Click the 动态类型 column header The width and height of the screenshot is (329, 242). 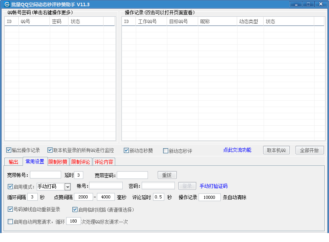250,21
